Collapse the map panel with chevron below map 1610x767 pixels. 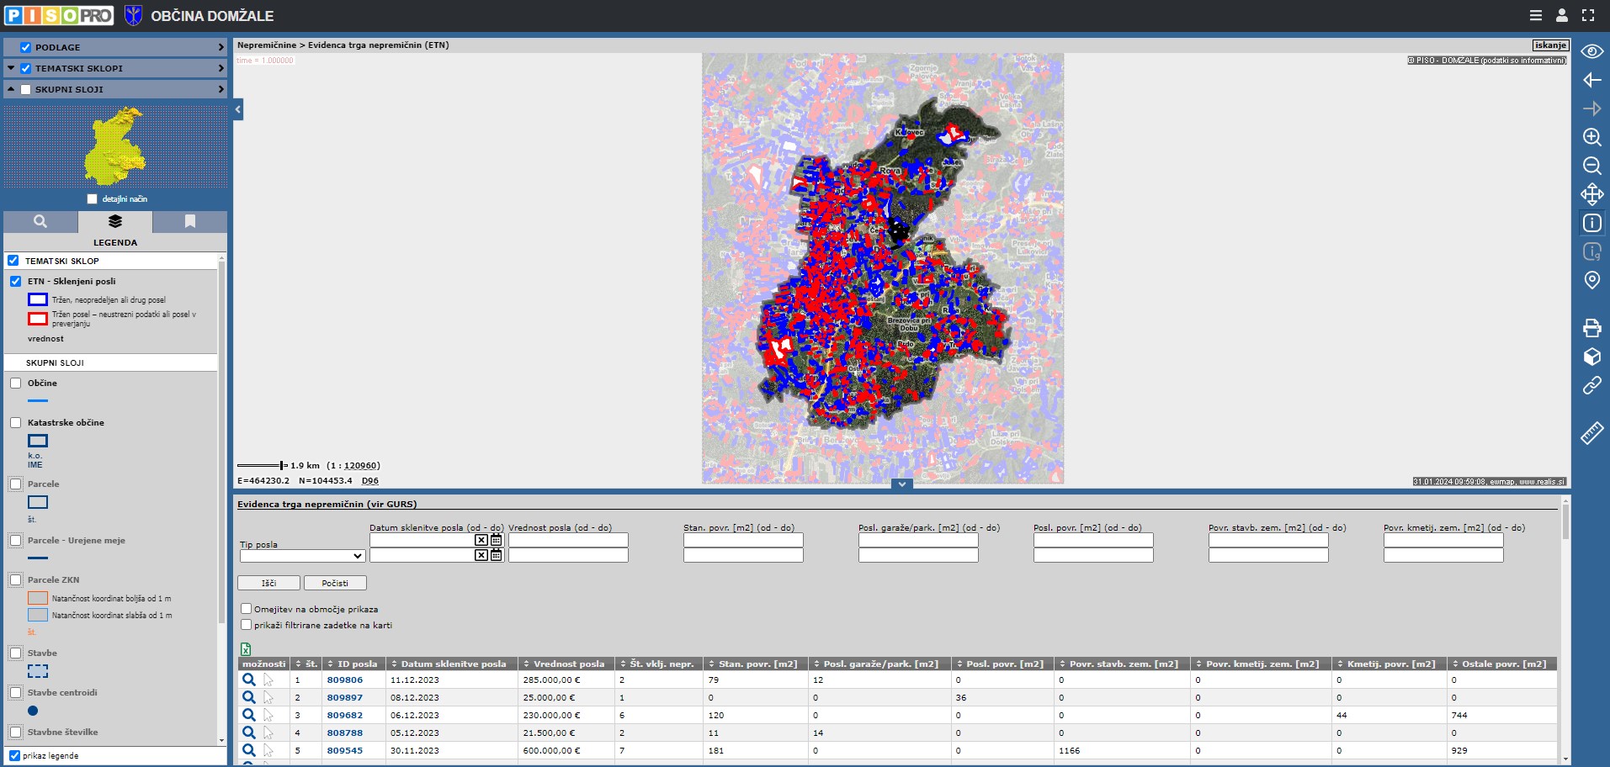click(x=901, y=484)
